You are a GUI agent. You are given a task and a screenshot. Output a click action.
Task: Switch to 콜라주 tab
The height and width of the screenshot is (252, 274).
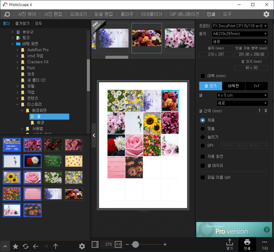(127, 14)
